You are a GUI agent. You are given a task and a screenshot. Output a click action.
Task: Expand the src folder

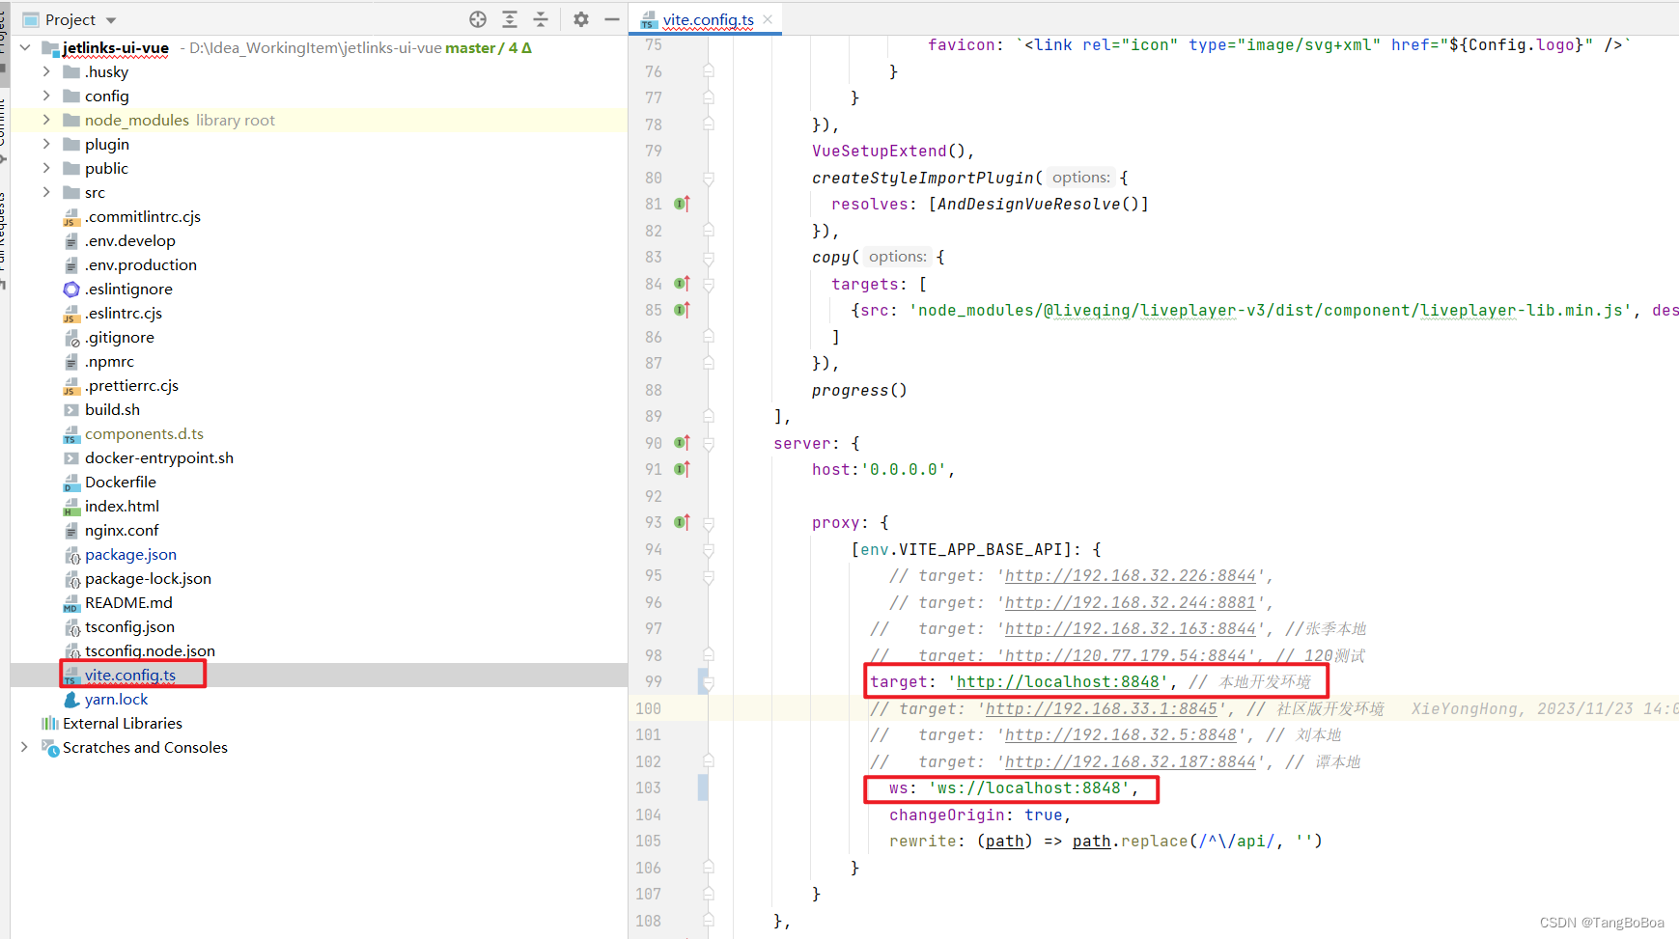46,192
